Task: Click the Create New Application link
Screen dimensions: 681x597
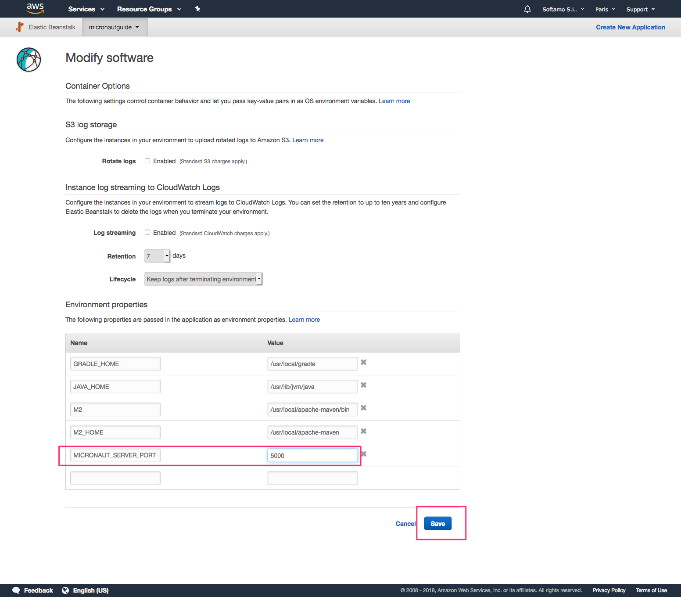Action: pos(630,27)
